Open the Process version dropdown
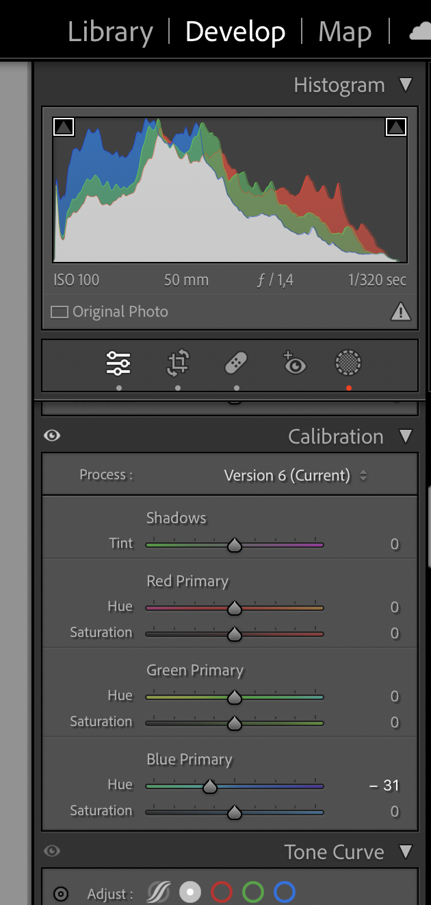This screenshot has height=905, width=431. (296, 475)
